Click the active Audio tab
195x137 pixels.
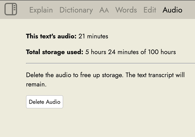[172, 10]
